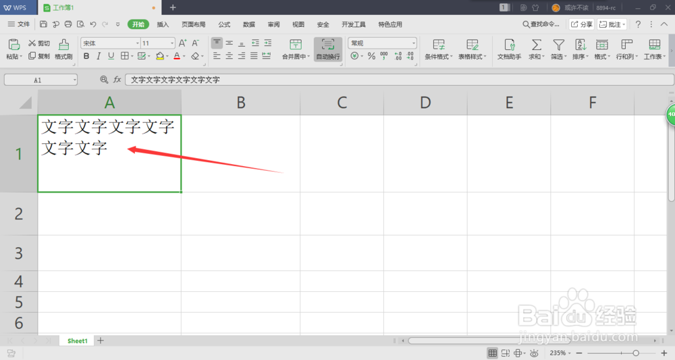Viewport: 675px width, 360px height.
Task: Click the magnifier icon beside fx
Action: (104, 80)
